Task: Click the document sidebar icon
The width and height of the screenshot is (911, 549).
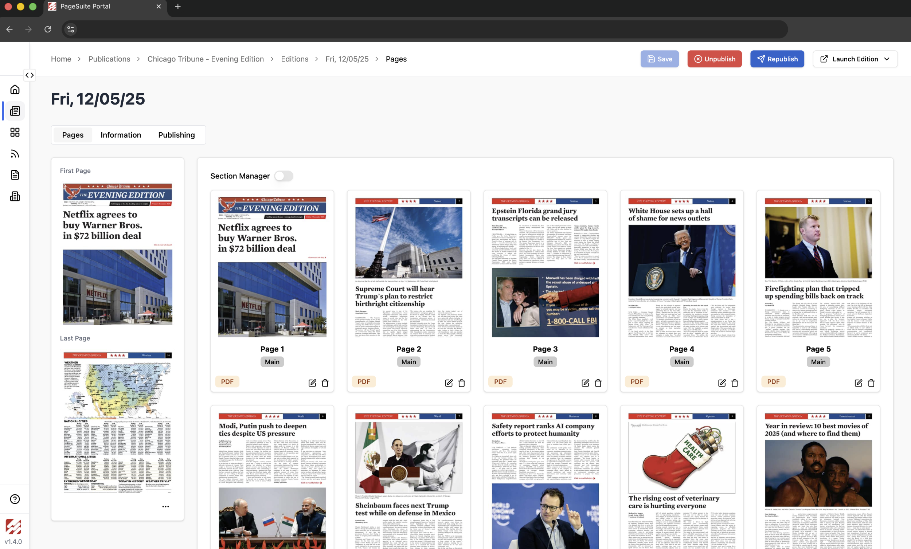Action: pos(15,175)
